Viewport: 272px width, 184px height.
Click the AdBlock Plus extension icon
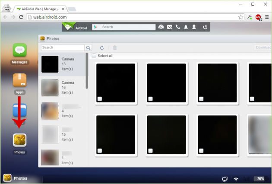coord(258,17)
